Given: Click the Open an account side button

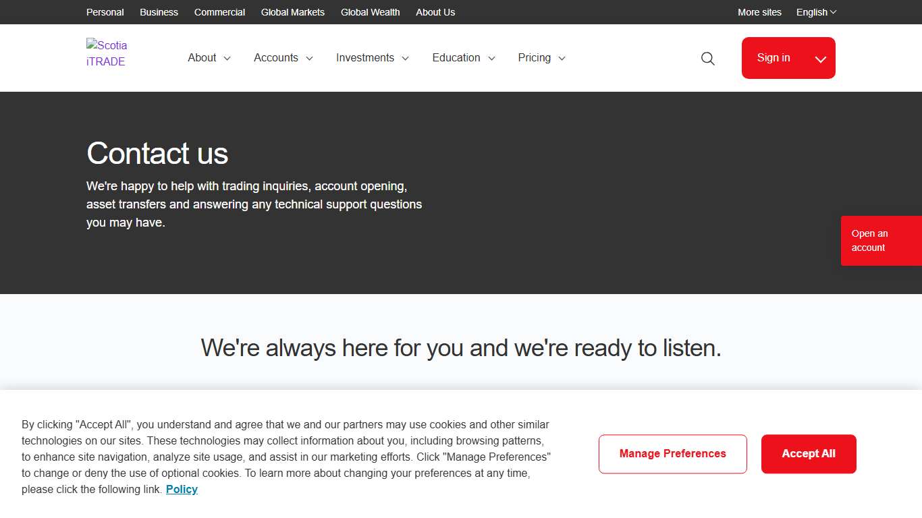Looking at the screenshot, I should point(880,241).
